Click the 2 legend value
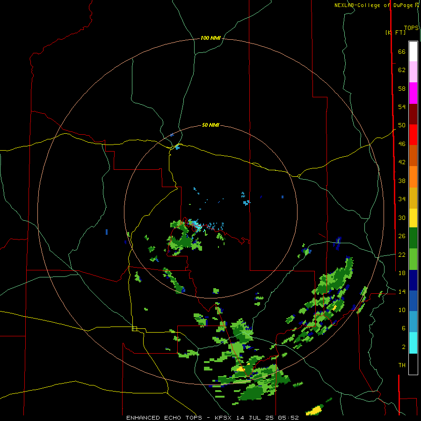Screen dimensions: 421x421 [404, 347]
